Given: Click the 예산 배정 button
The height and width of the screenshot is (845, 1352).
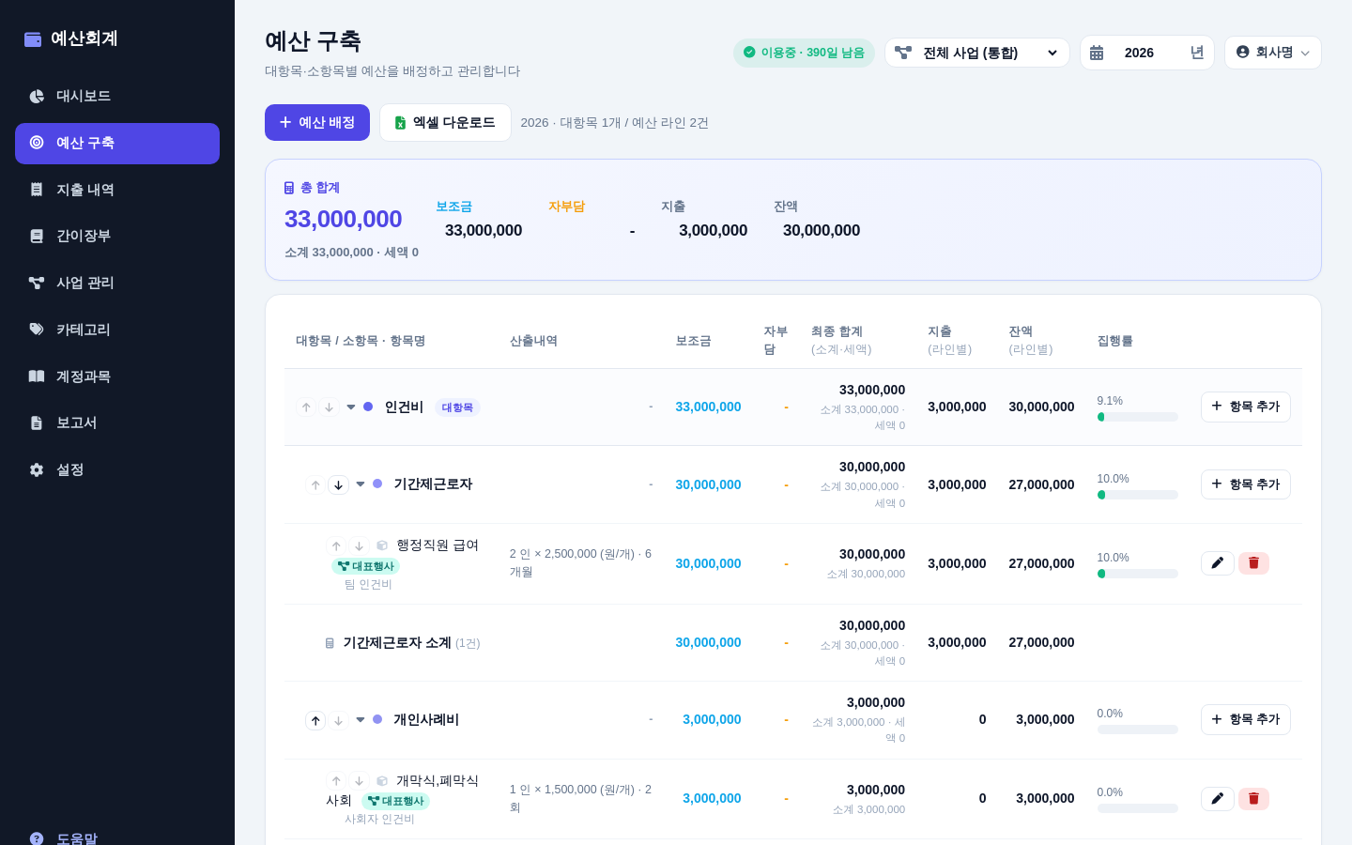Looking at the screenshot, I should coord(317,123).
